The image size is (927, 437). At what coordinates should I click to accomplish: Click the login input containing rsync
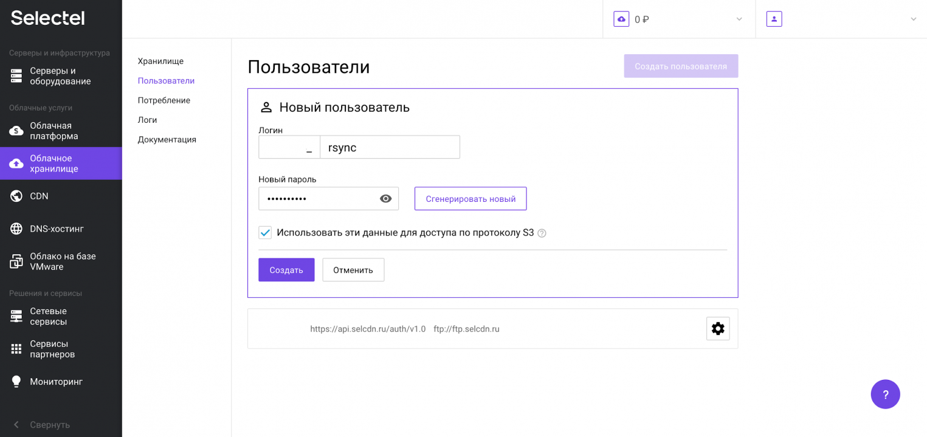(x=390, y=146)
